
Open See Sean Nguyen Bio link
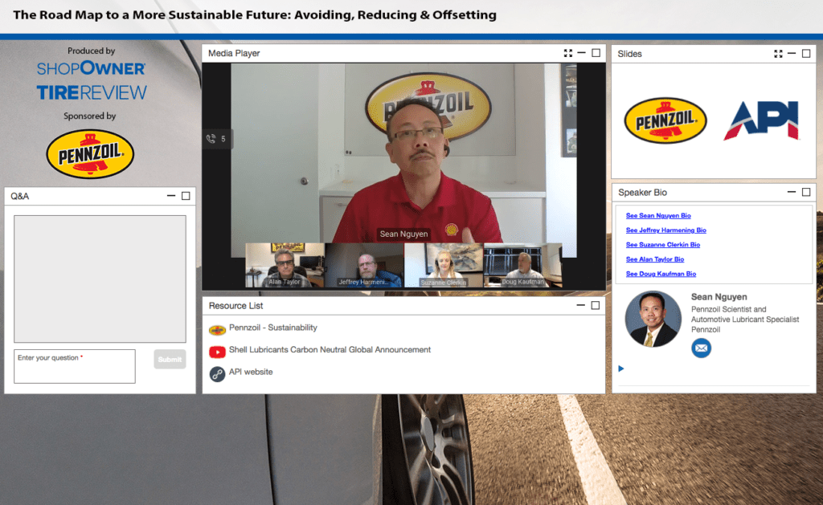(658, 215)
